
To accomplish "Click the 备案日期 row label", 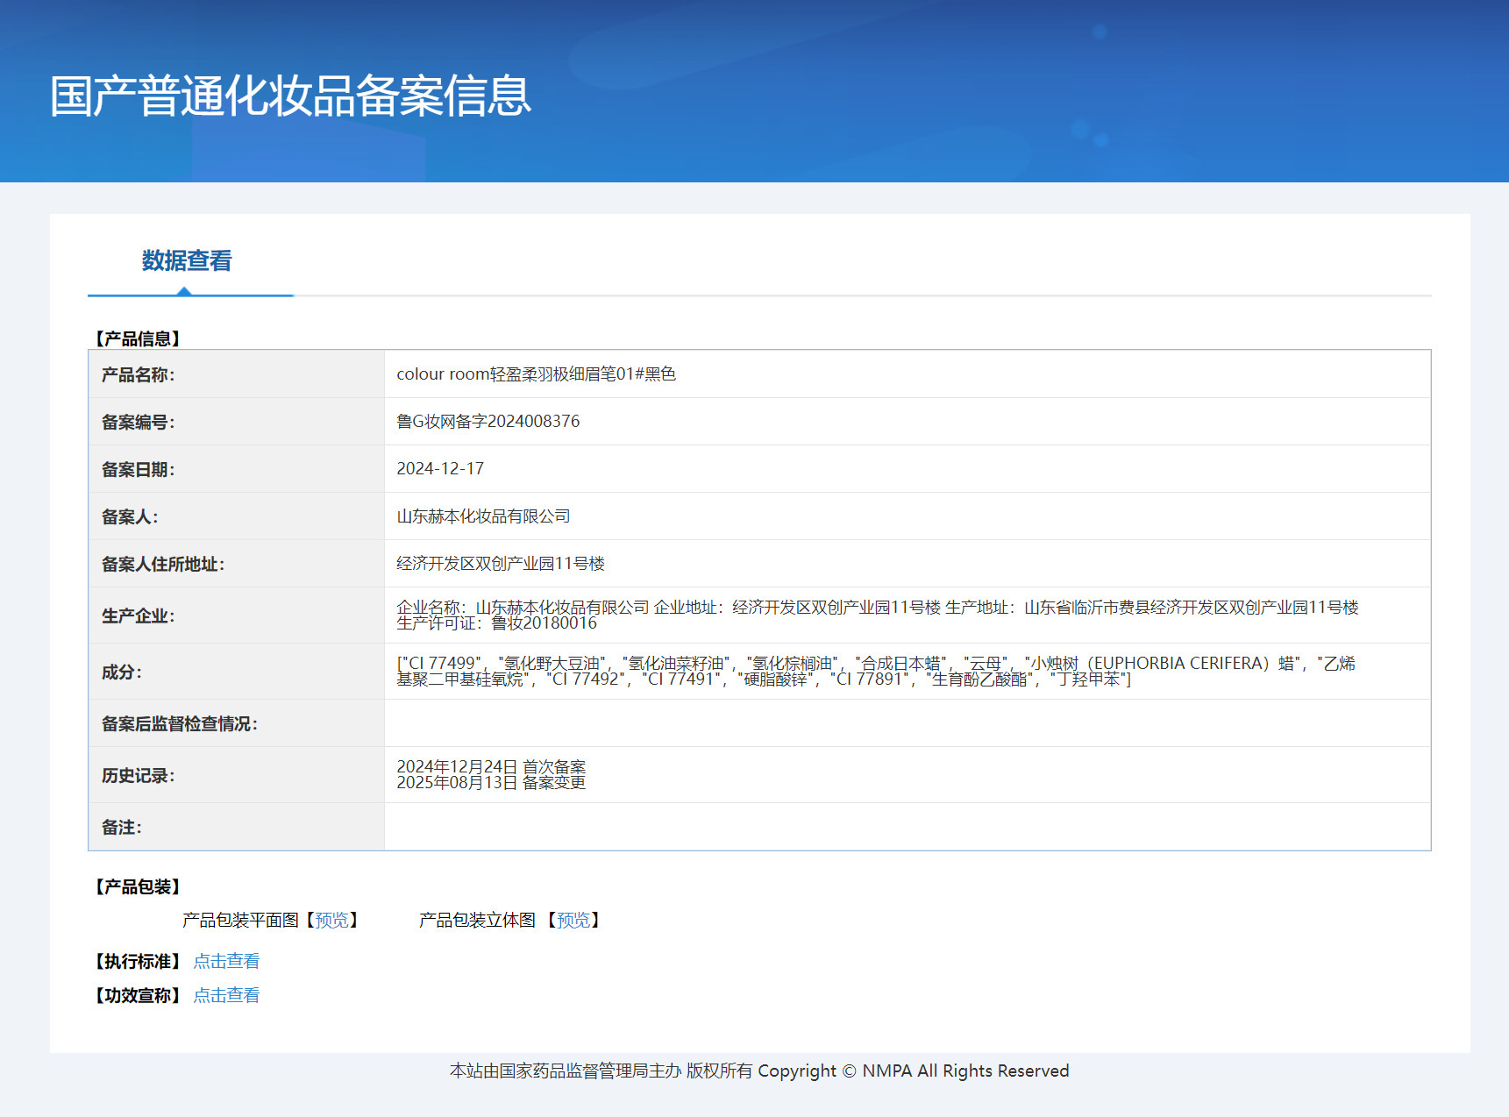I will pos(138,470).
